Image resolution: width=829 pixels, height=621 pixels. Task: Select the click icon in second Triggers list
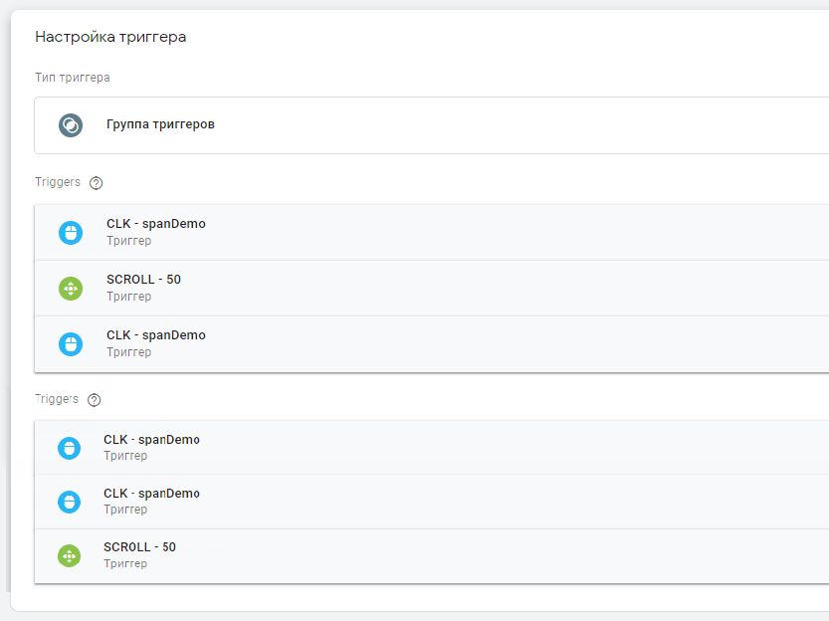coord(70,447)
